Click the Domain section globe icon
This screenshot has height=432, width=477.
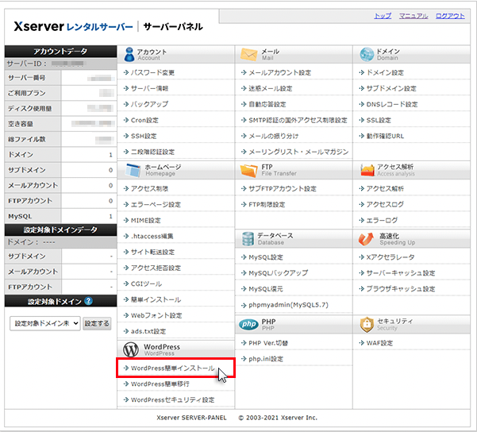[x=367, y=54]
